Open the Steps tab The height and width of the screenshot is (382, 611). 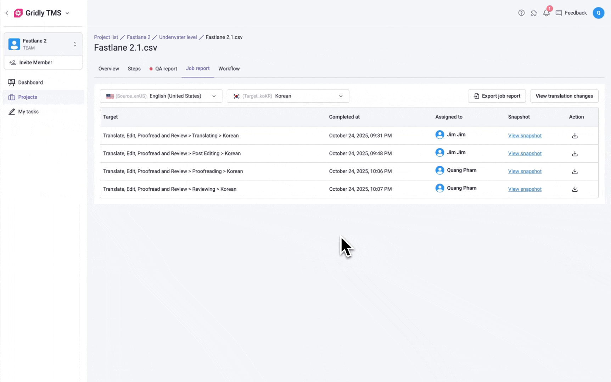pyautogui.click(x=134, y=69)
